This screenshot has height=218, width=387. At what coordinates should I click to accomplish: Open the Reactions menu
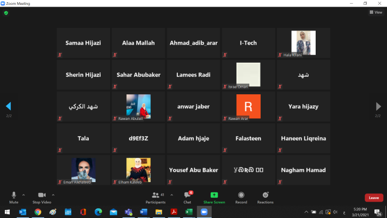pyautogui.click(x=266, y=196)
